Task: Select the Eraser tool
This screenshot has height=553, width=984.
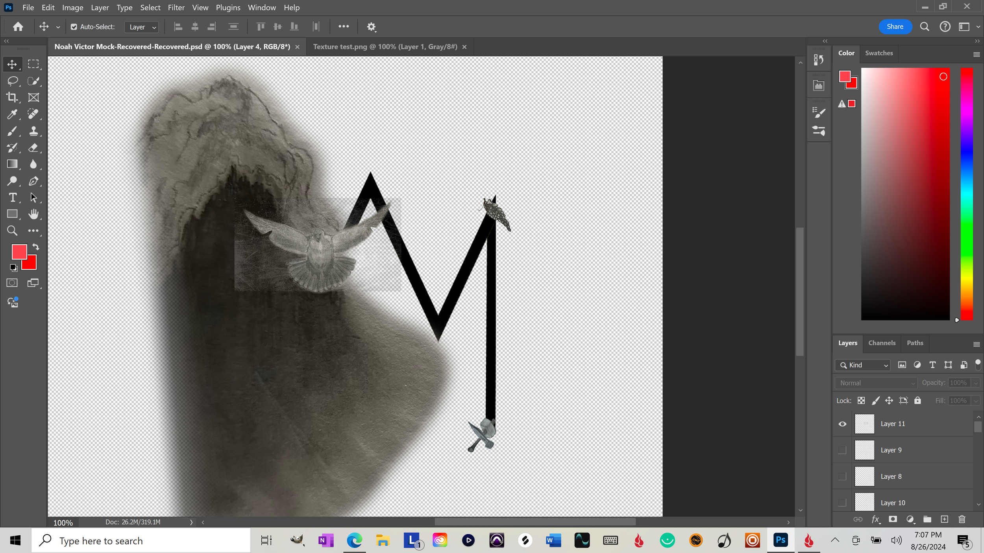Action: click(33, 148)
